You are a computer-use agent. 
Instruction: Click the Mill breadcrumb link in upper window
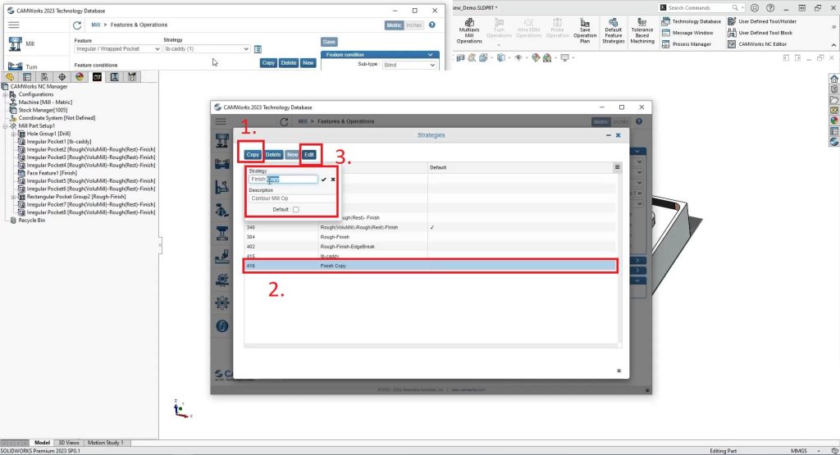[x=95, y=25]
